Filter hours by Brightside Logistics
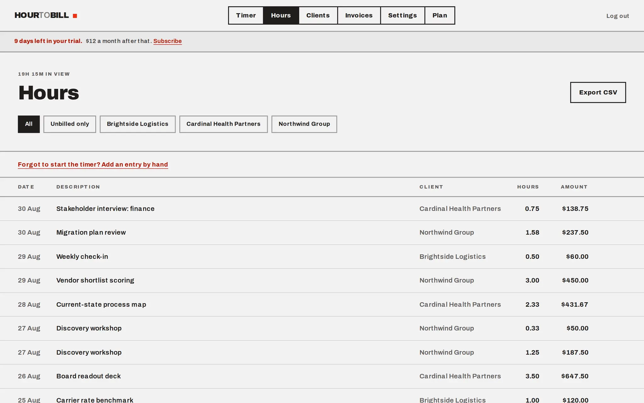Viewport: 644px width, 403px height. pos(137,124)
